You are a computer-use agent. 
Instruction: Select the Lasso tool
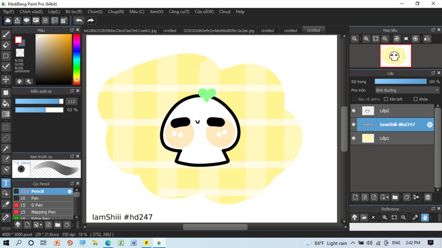[x=6, y=138]
